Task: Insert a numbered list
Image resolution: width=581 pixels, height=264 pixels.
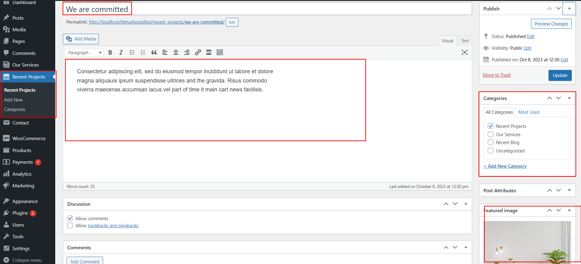Action: 143,52
